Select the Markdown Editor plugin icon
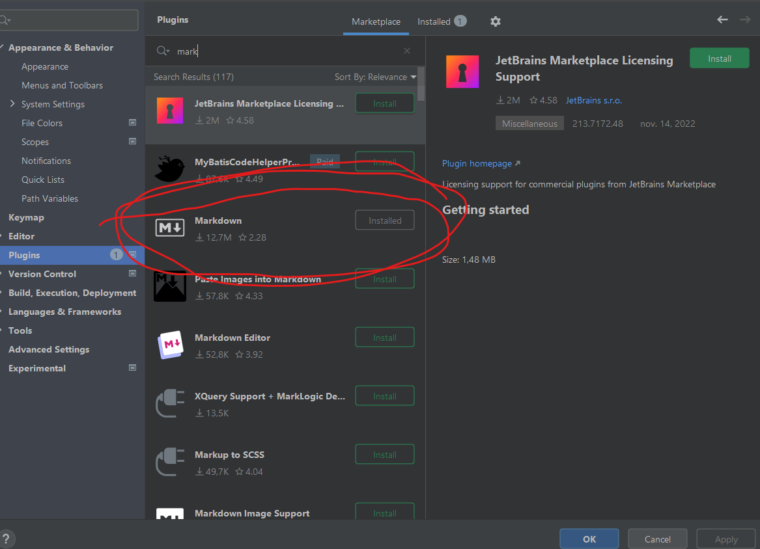Image resolution: width=760 pixels, height=549 pixels. [x=170, y=345]
